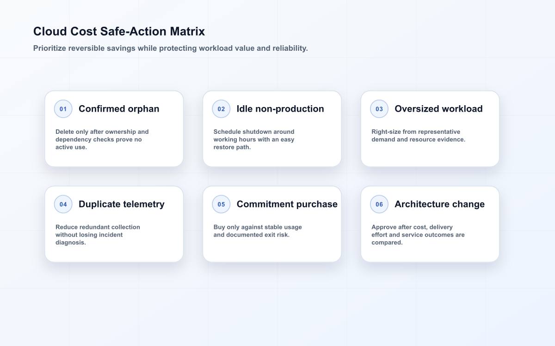Select the Commitment purchase title

(287, 204)
